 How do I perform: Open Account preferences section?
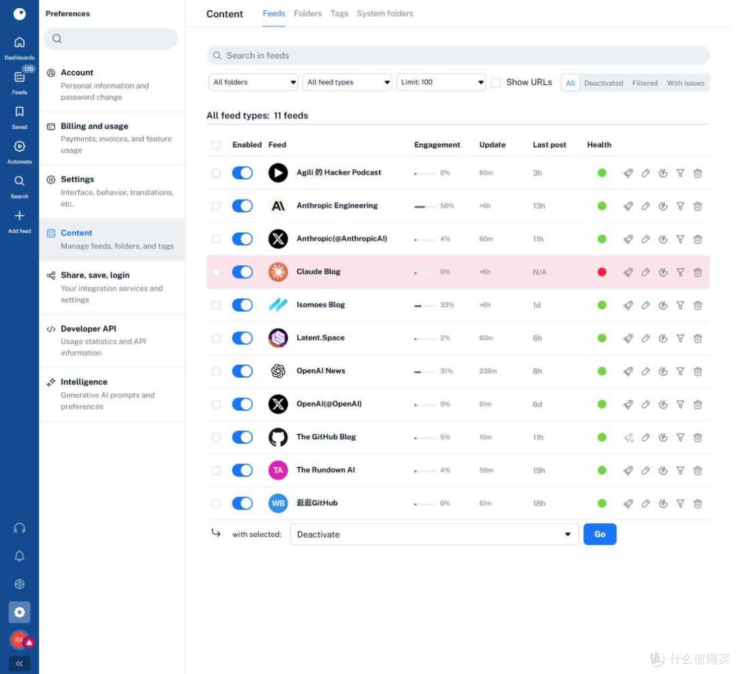[112, 84]
